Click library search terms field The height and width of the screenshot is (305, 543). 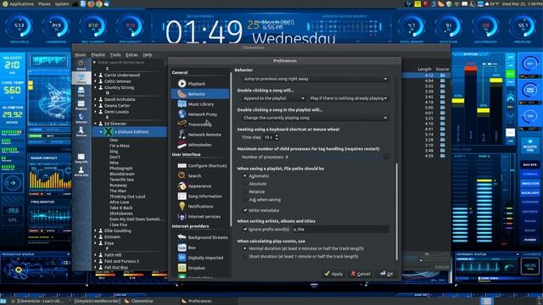(130, 63)
